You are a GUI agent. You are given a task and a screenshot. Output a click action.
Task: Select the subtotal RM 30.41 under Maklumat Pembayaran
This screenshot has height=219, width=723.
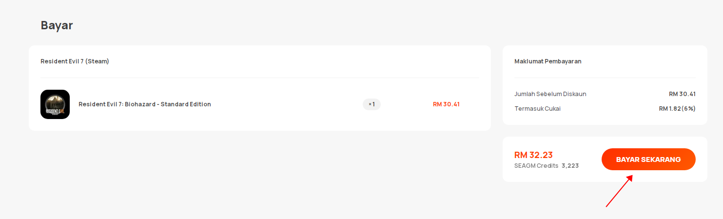682,94
